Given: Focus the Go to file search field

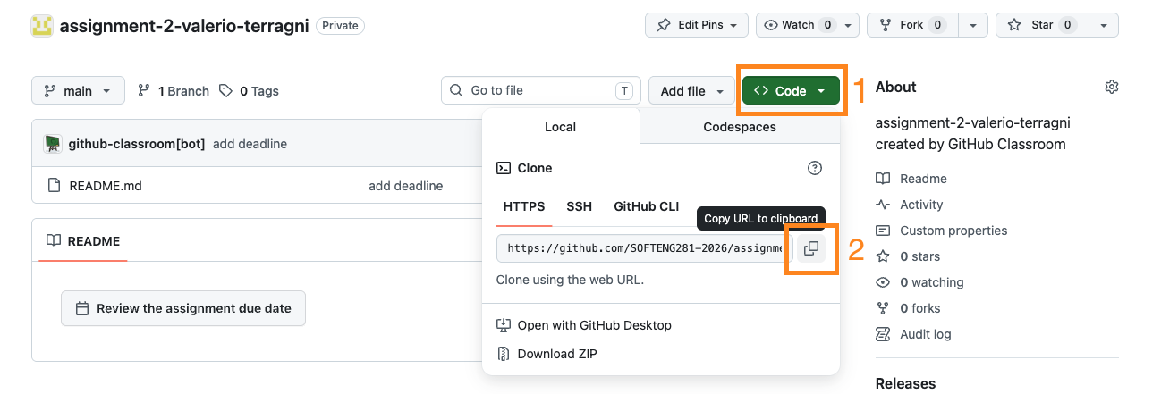Looking at the screenshot, I should (540, 90).
